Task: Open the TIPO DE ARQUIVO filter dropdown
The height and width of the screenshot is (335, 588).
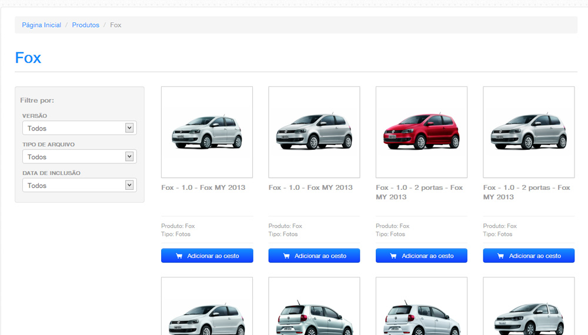Action: [79, 157]
